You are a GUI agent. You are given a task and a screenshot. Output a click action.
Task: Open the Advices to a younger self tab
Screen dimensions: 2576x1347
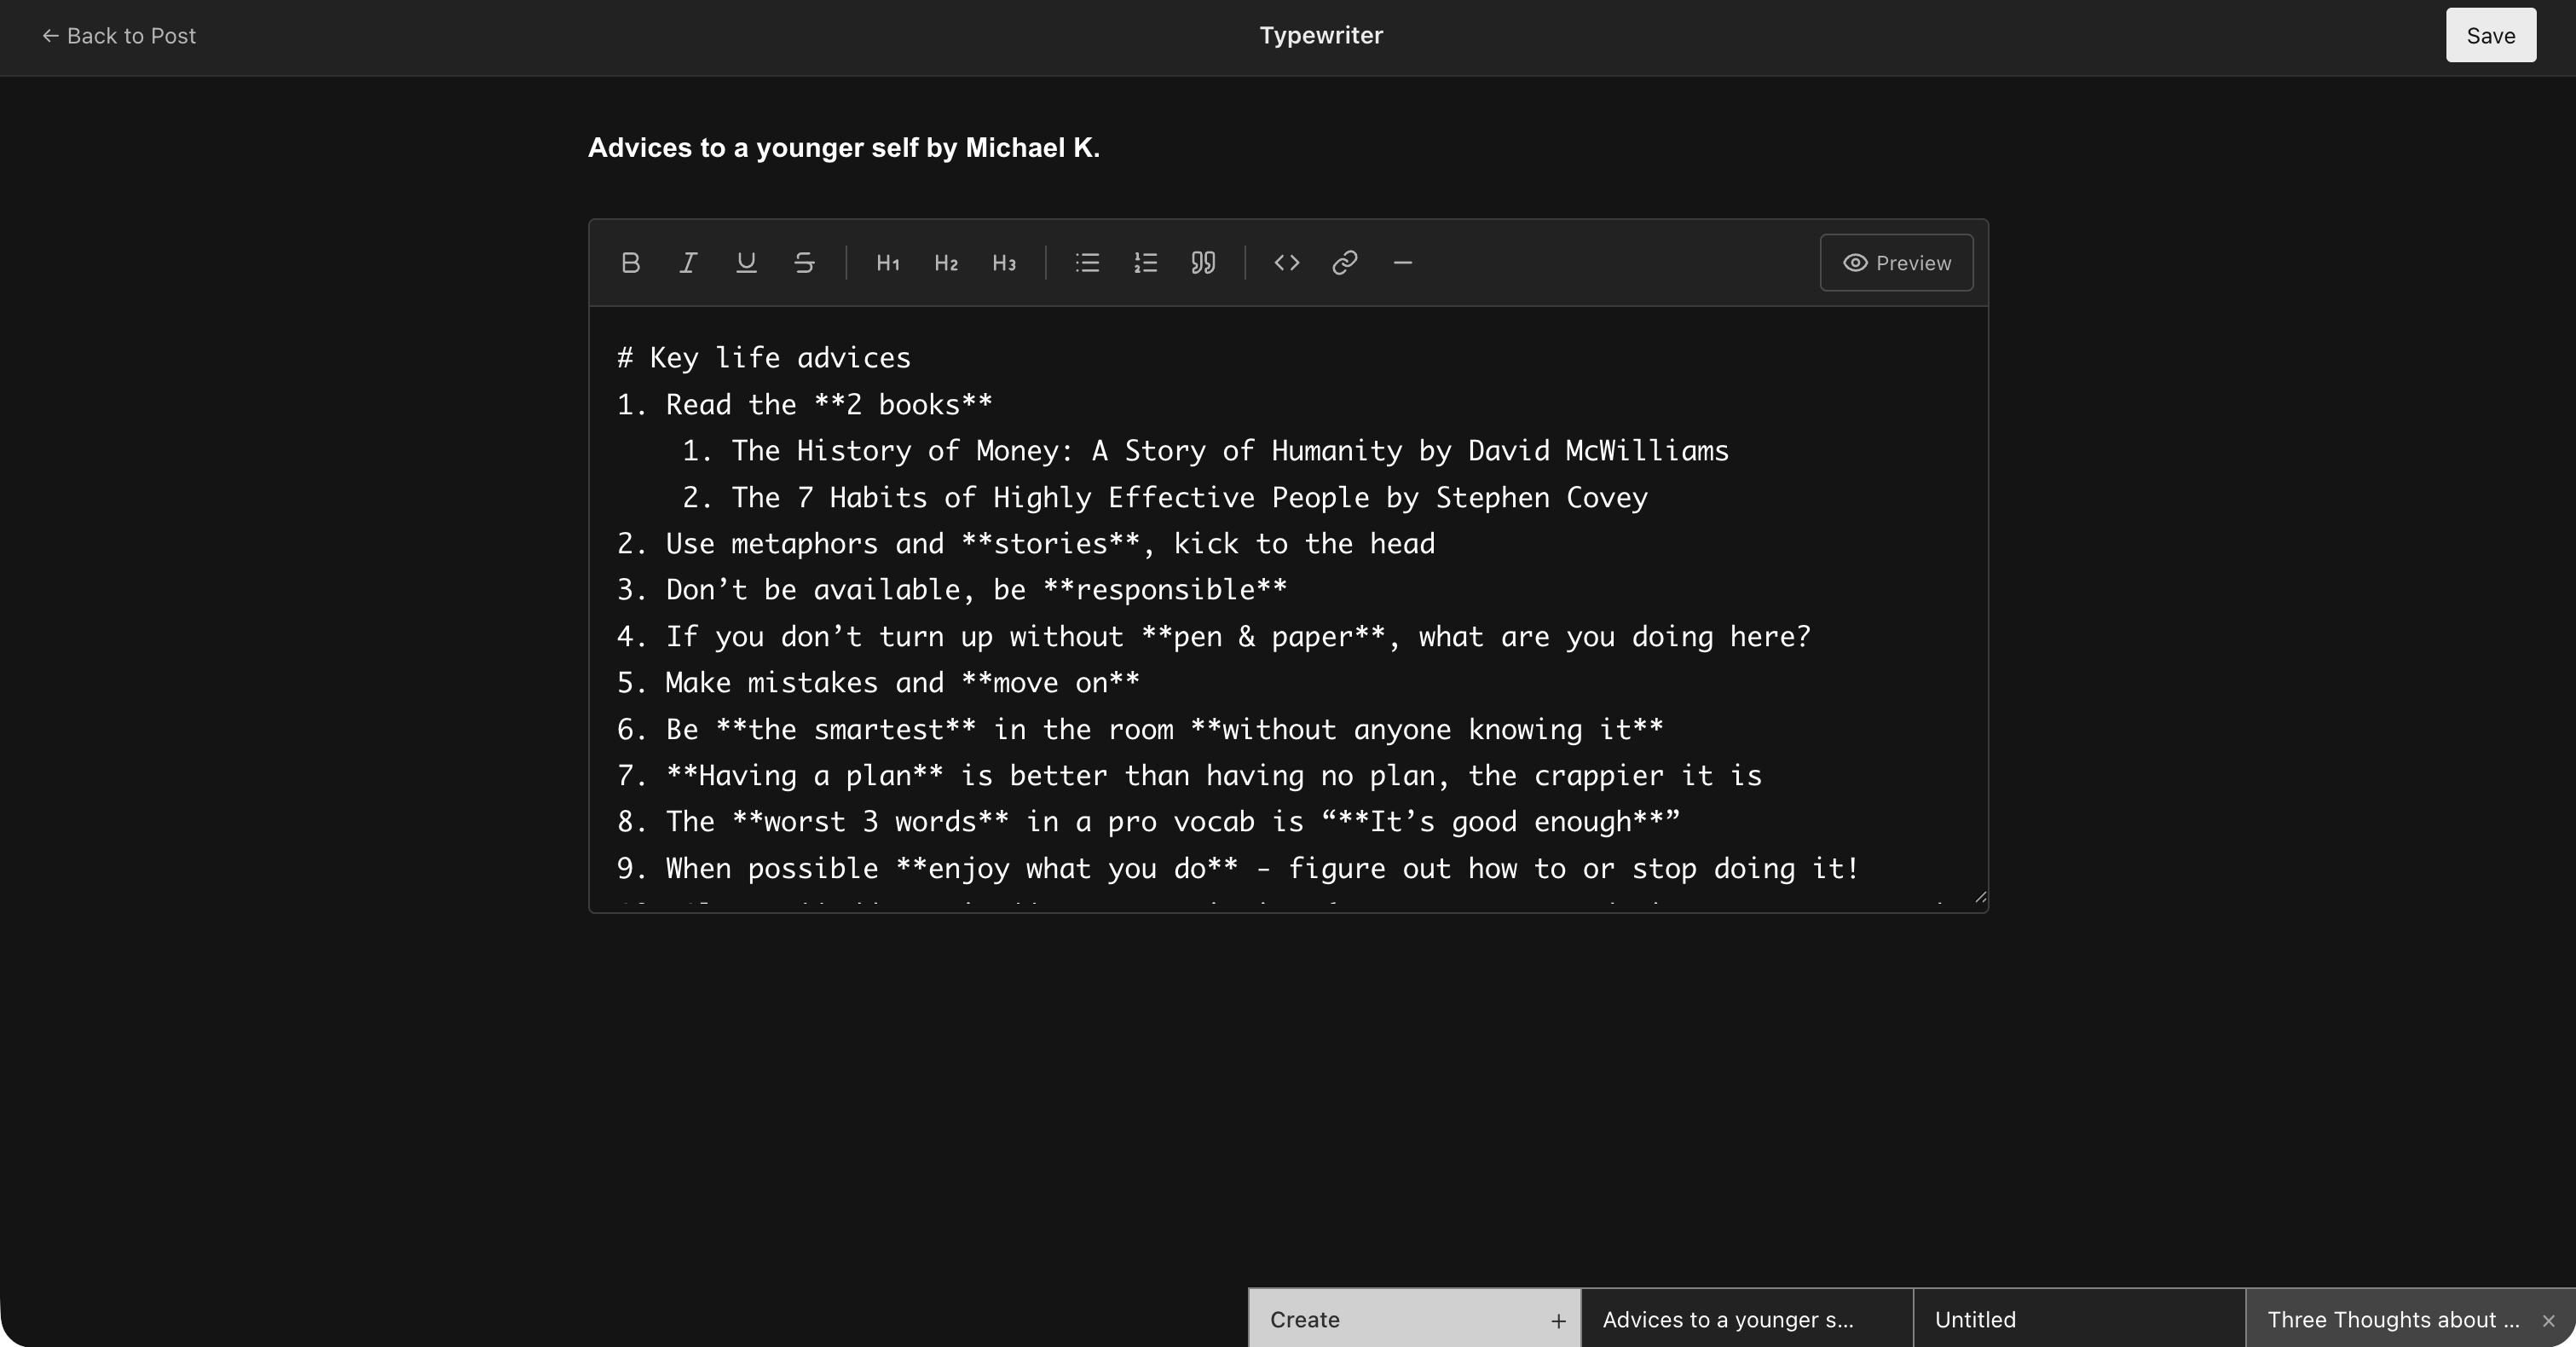tap(1746, 1319)
